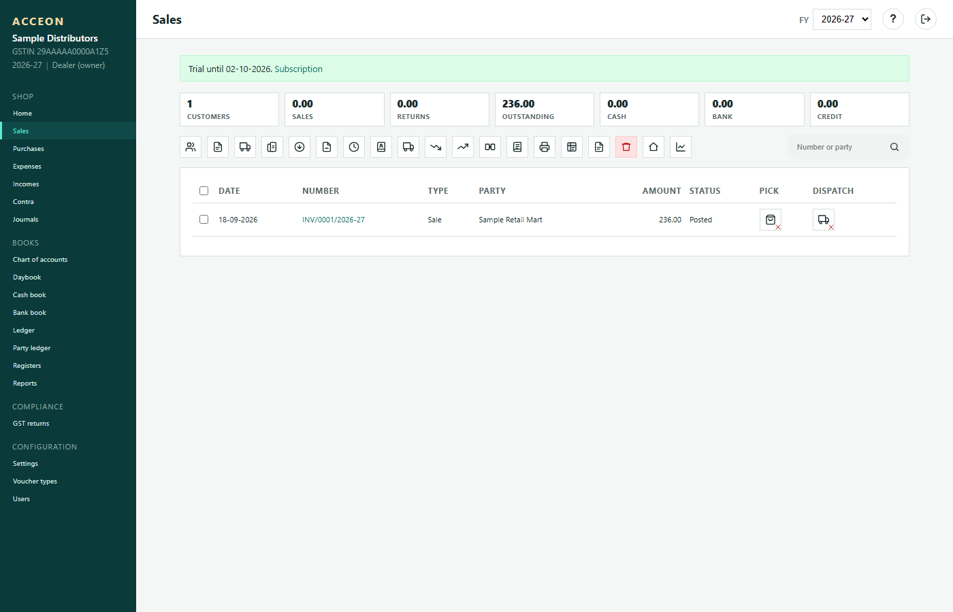Click the download circle arrow icon
Image resolution: width=953 pixels, height=612 pixels.
pos(300,147)
